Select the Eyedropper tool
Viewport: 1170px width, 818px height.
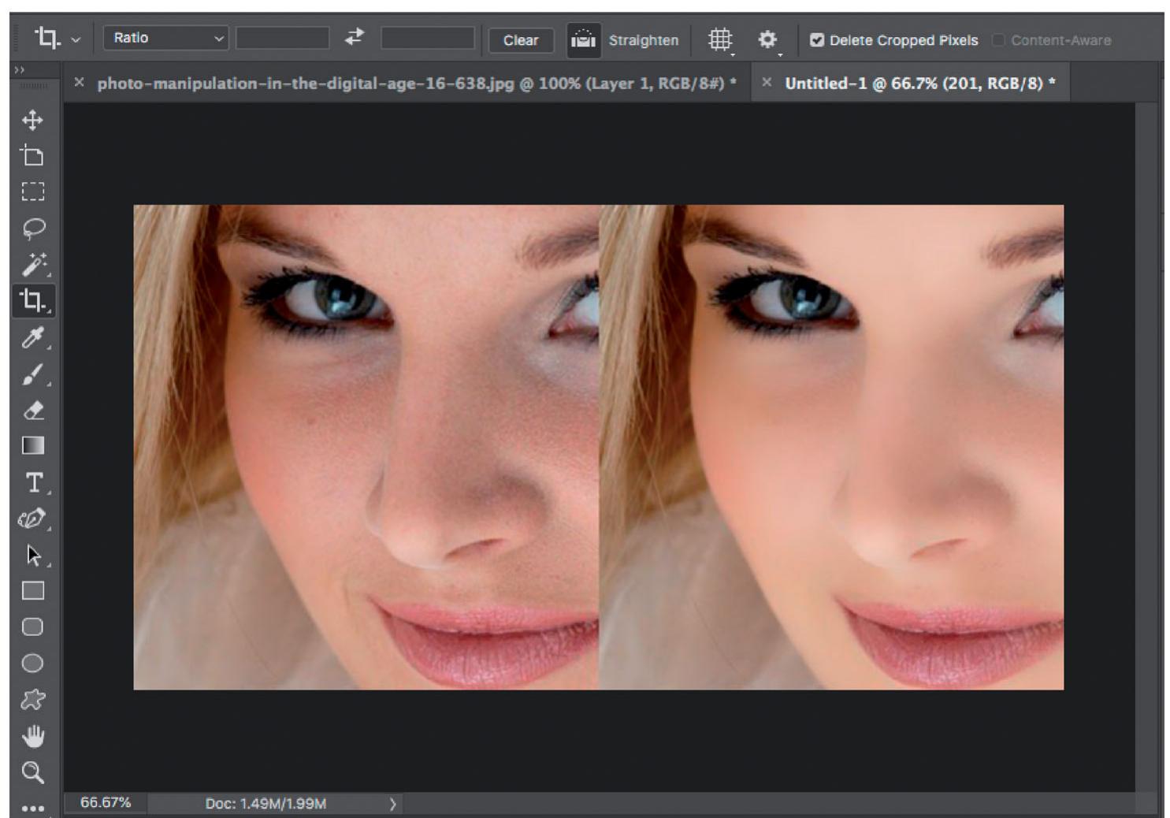click(33, 337)
